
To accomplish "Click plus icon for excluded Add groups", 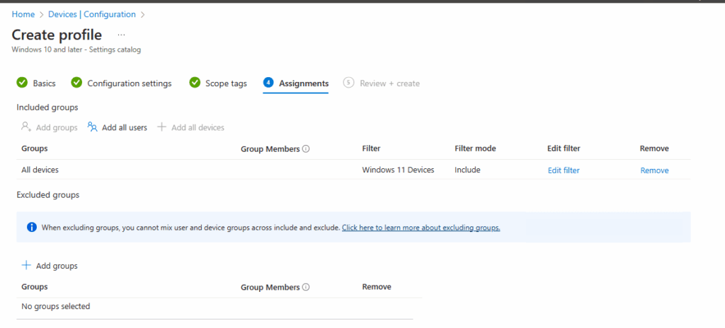I will pos(26,265).
